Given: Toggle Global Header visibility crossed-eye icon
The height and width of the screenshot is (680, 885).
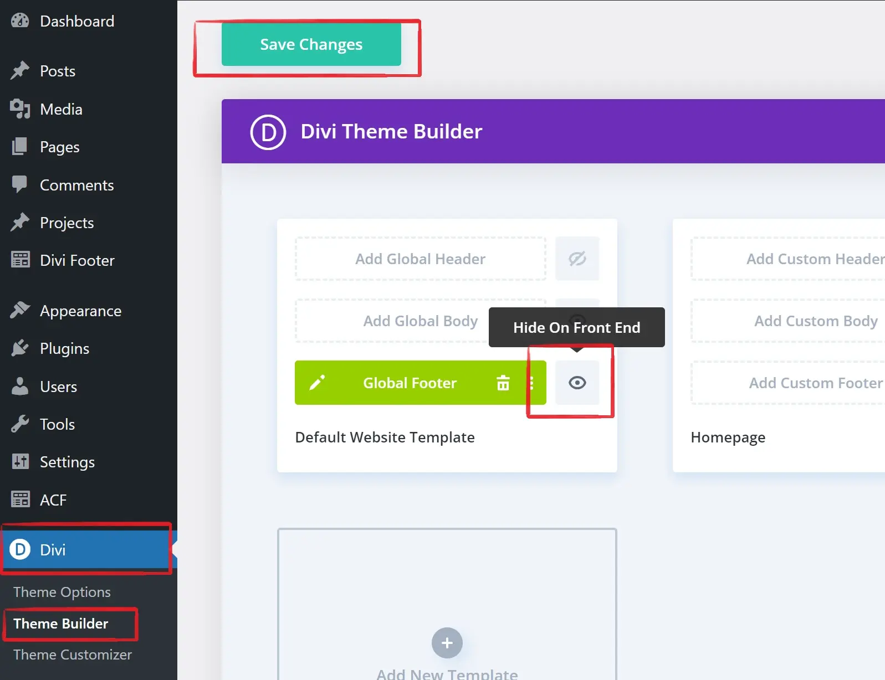Looking at the screenshot, I should point(577,259).
